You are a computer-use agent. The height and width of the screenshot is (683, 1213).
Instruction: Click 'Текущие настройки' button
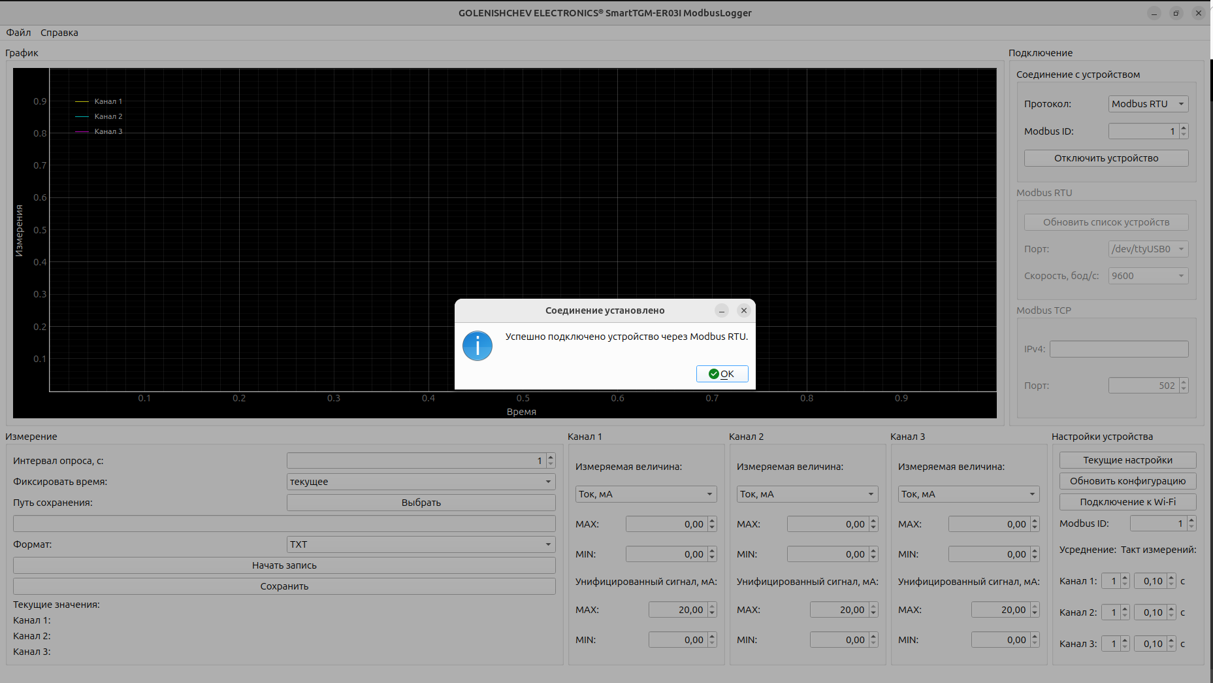(1127, 460)
